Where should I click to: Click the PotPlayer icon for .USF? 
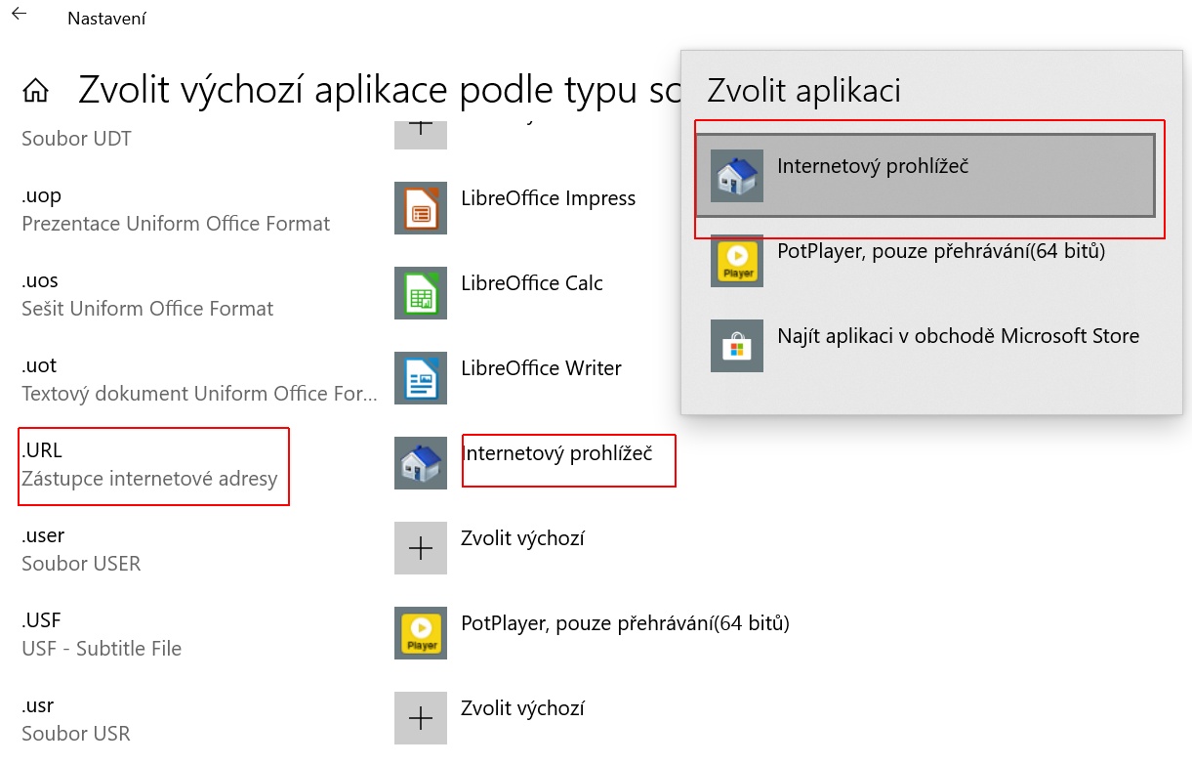(x=421, y=633)
